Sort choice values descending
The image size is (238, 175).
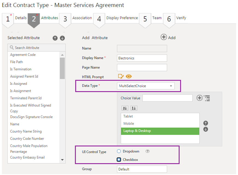[x=133, y=108]
